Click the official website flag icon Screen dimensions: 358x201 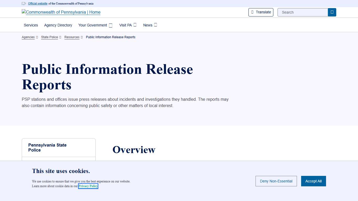pyautogui.click(x=24, y=3)
